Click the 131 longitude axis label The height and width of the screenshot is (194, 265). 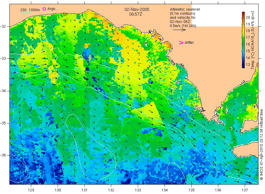pos(85,190)
